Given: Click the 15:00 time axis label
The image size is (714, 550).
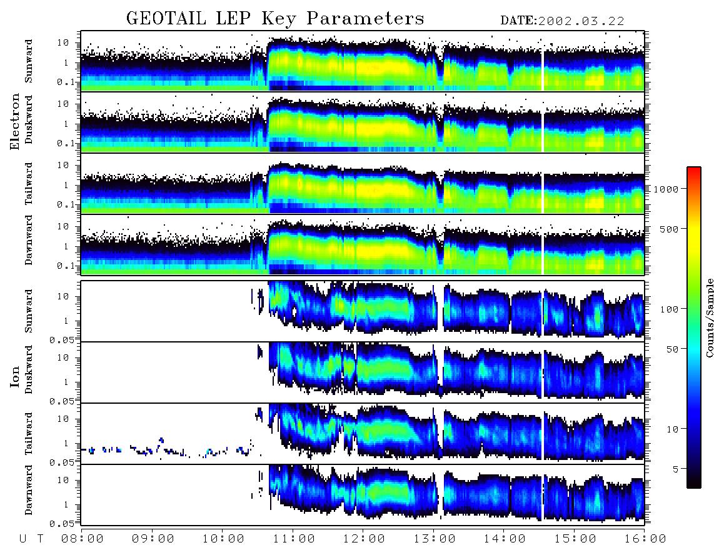Looking at the screenshot, I should pyautogui.click(x=575, y=539).
